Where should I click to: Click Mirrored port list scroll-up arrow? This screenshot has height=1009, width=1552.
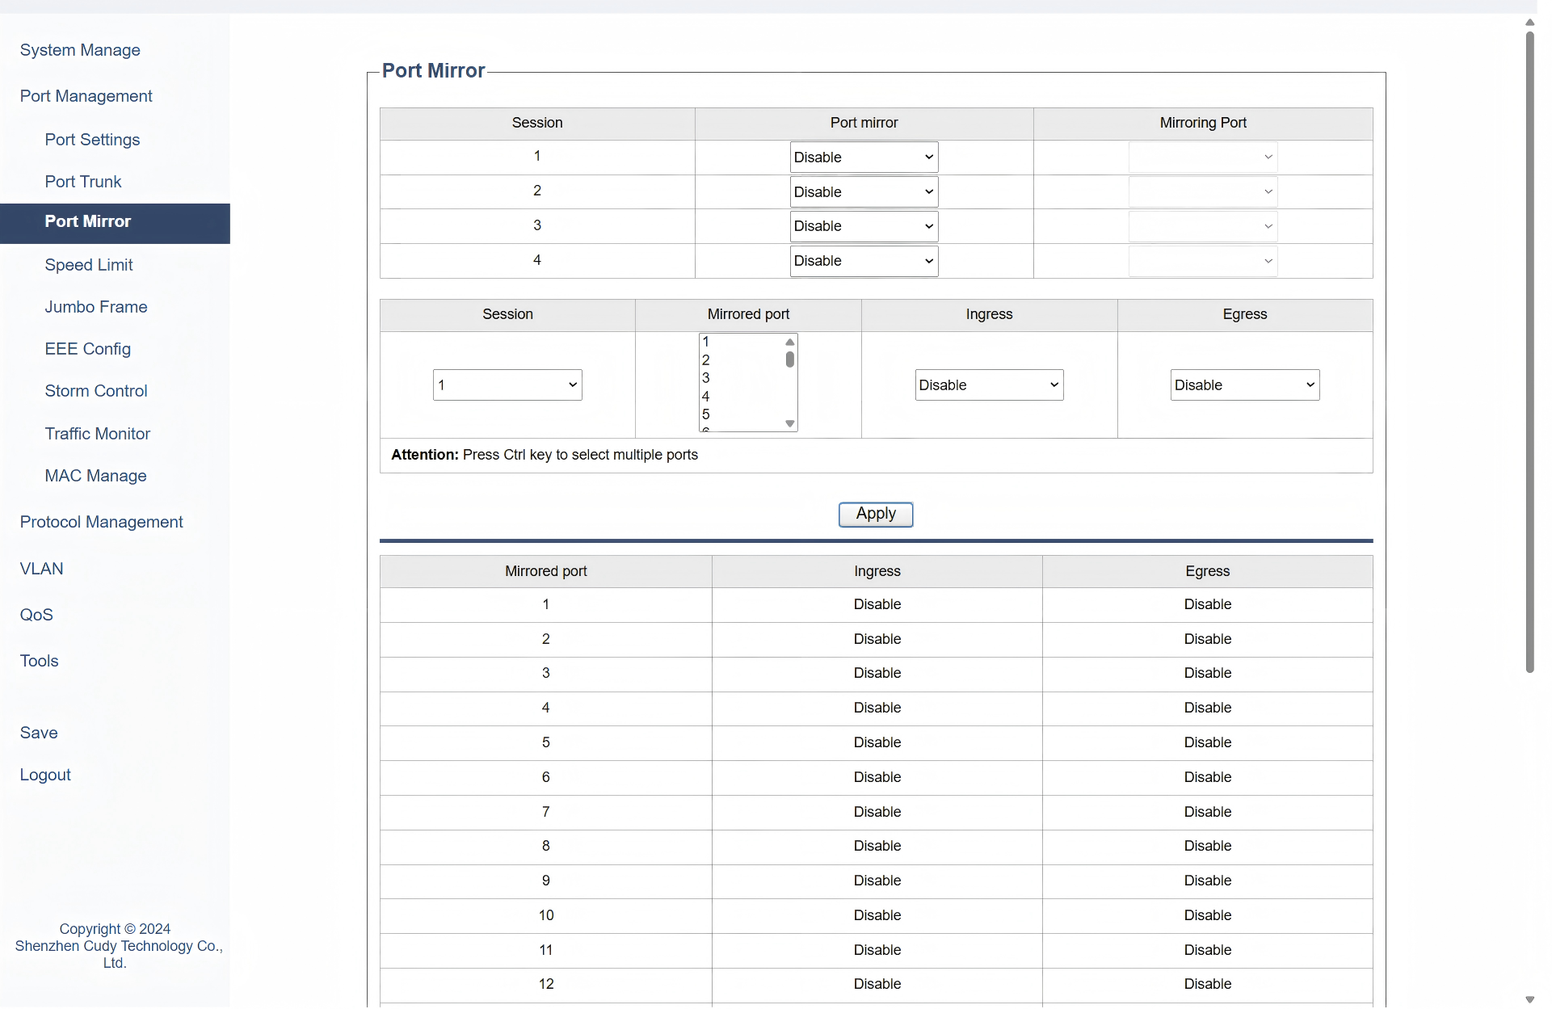point(790,342)
